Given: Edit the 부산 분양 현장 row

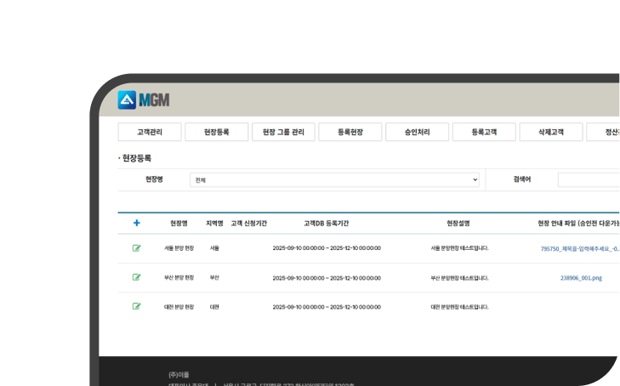Looking at the screenshot, I should (136, 277).
